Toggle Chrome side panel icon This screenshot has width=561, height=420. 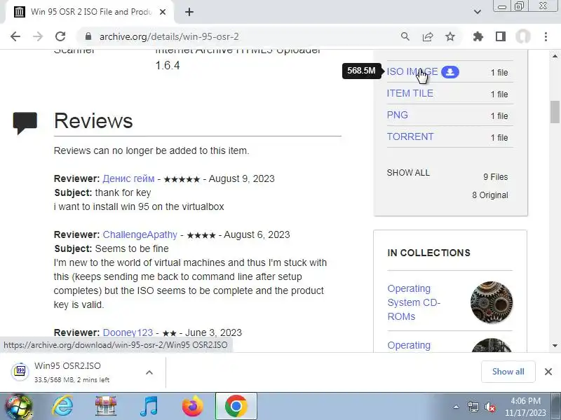tap(501, 36)
